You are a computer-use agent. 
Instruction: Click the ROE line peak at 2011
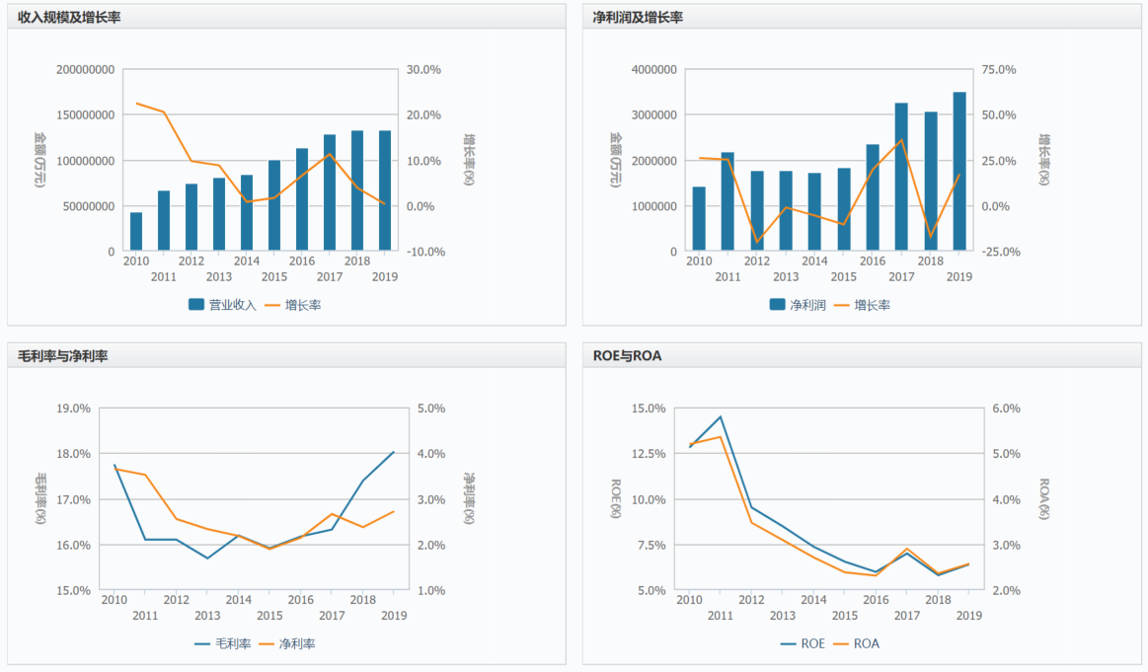pyautogui.click(x=721, y=416)
